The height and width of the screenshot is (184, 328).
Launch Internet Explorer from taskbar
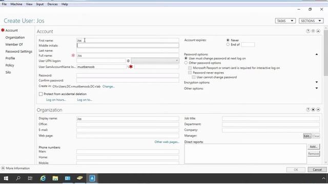pyautogui.click(x=43, y=178)
